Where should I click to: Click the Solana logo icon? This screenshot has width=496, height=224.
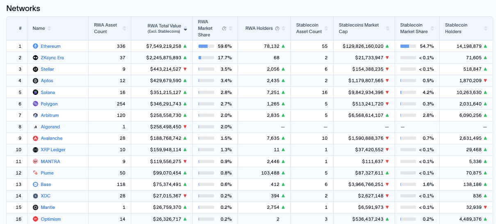[35, 92]
